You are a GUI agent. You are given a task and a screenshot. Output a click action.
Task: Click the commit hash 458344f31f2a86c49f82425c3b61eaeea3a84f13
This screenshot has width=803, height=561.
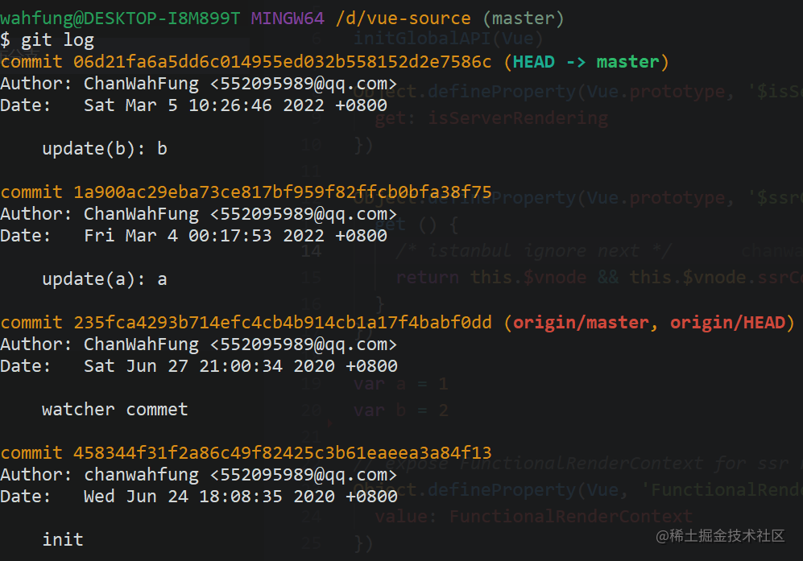pos(282,452)
